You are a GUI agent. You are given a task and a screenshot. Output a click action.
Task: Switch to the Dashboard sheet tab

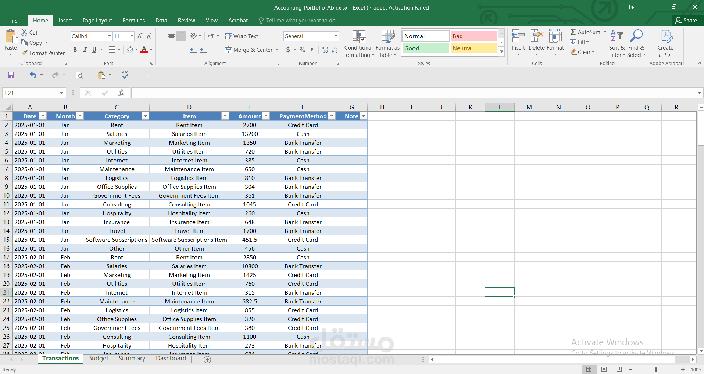coord(171,359)
